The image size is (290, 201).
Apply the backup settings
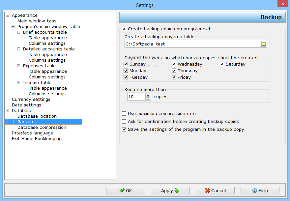pyautogui.click(x=170, y=190)
